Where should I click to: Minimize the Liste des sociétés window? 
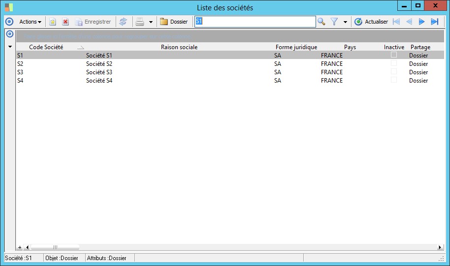[x=404, y=6]
